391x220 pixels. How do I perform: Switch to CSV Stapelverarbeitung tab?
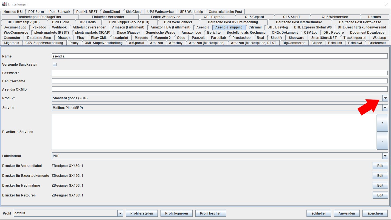[44, 43]
